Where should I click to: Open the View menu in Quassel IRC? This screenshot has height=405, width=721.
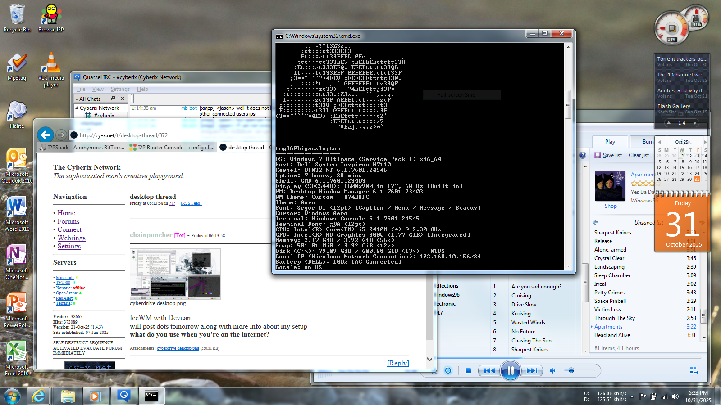click(98, 89)
